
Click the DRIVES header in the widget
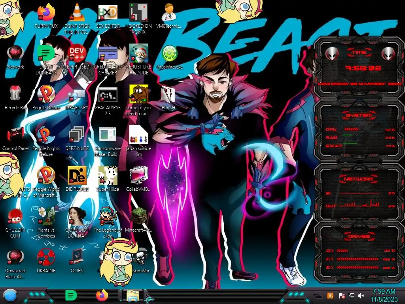click(359, 236)
